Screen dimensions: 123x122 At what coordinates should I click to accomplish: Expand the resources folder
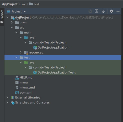pos(21,52)
